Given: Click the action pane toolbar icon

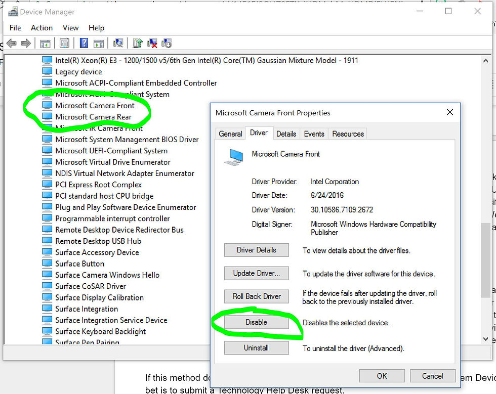Looking at the screenshot, I should 99,43.
